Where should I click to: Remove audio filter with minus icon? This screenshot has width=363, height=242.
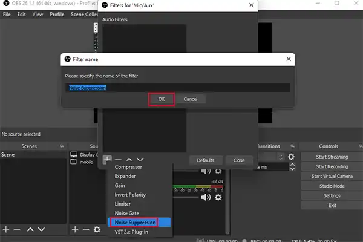point(118,160)
